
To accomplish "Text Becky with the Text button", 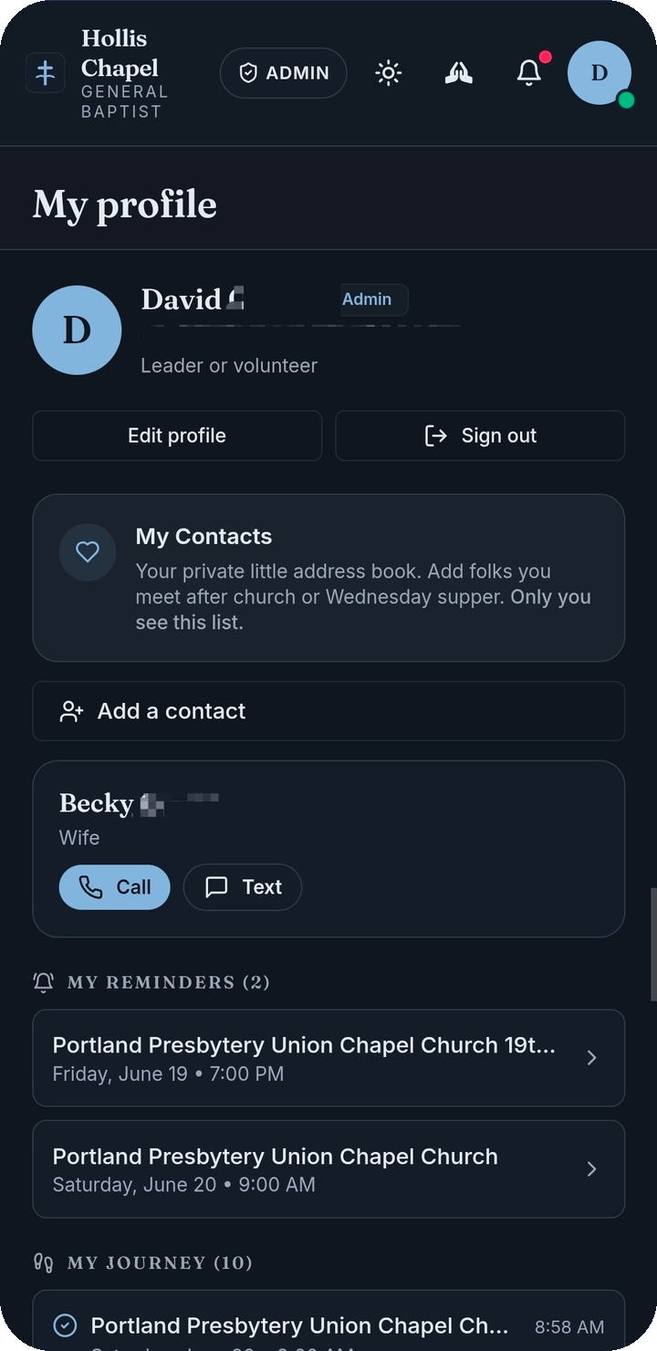I will [x=243, y=887].
